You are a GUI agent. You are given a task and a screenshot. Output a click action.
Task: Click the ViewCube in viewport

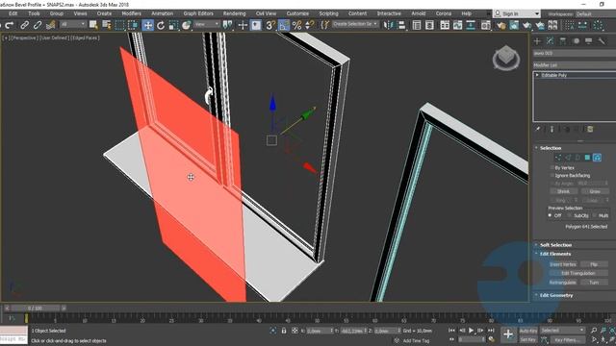[x=506, y=58]
